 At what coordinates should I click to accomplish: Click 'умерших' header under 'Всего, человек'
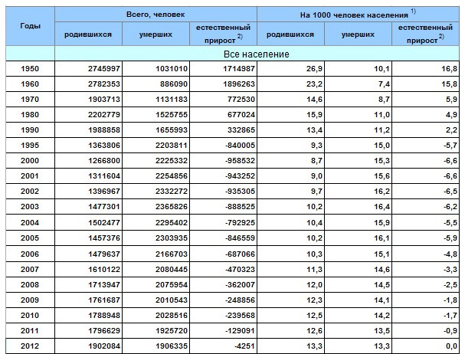click(155, 34)
